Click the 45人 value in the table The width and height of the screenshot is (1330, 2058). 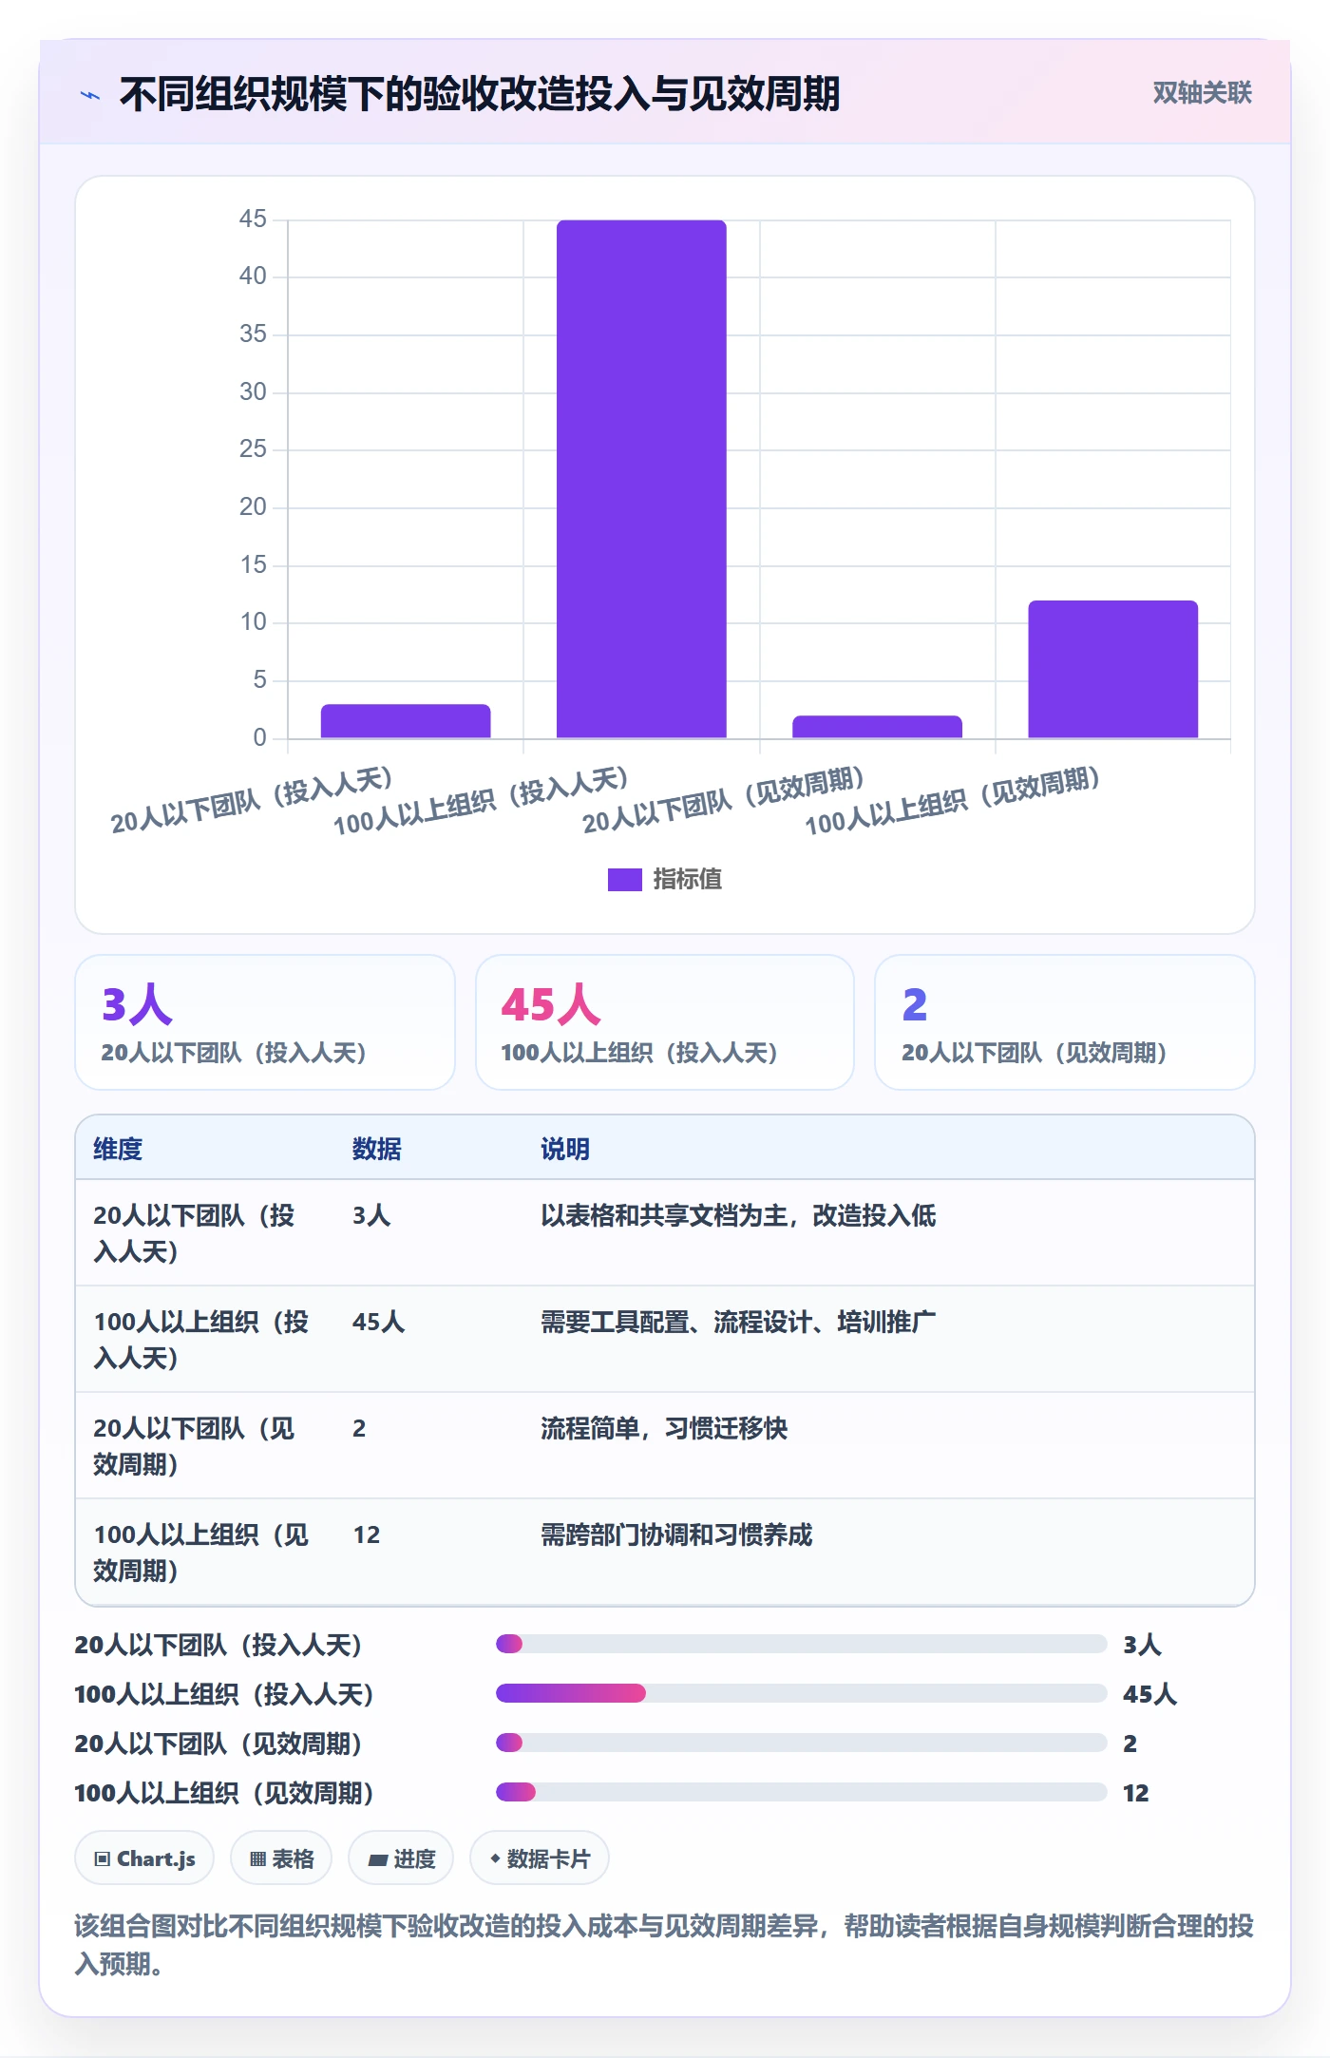378,1322
